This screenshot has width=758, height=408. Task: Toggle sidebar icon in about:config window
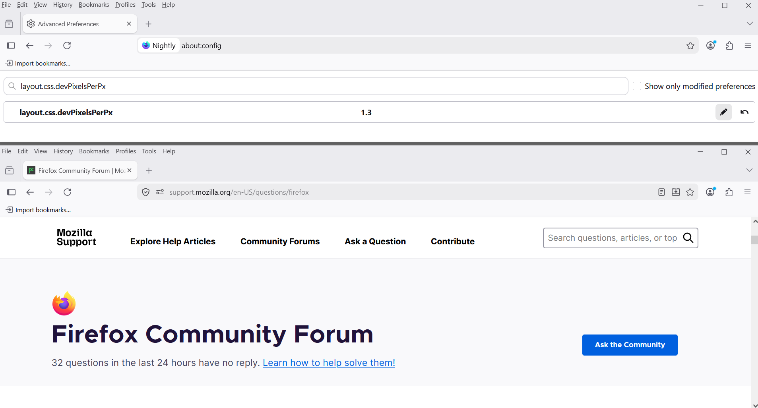[11, 46]
